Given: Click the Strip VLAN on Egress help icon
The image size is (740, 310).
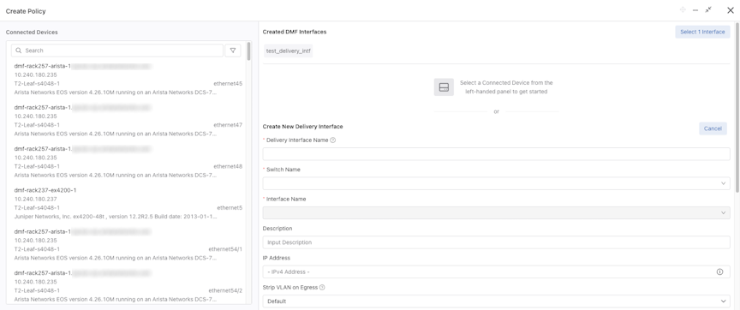Looking at the screenshot, I should [x=322, y=288].
